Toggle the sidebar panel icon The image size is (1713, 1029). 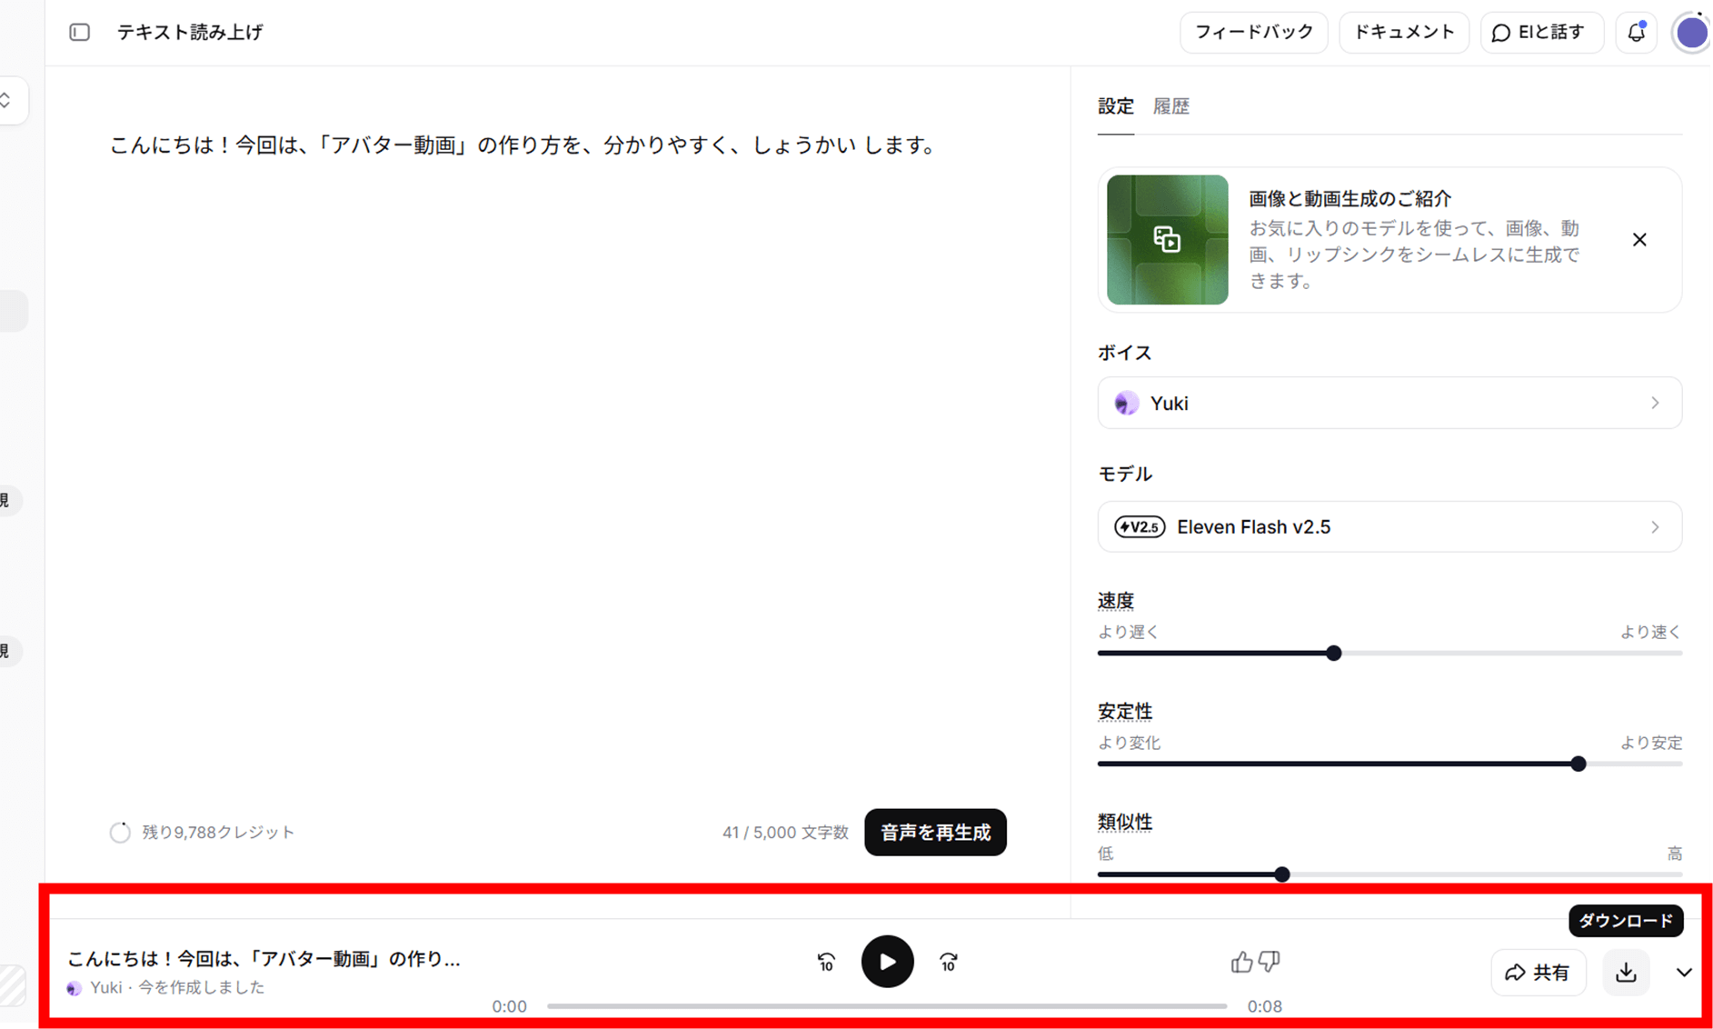pos(80,33)
